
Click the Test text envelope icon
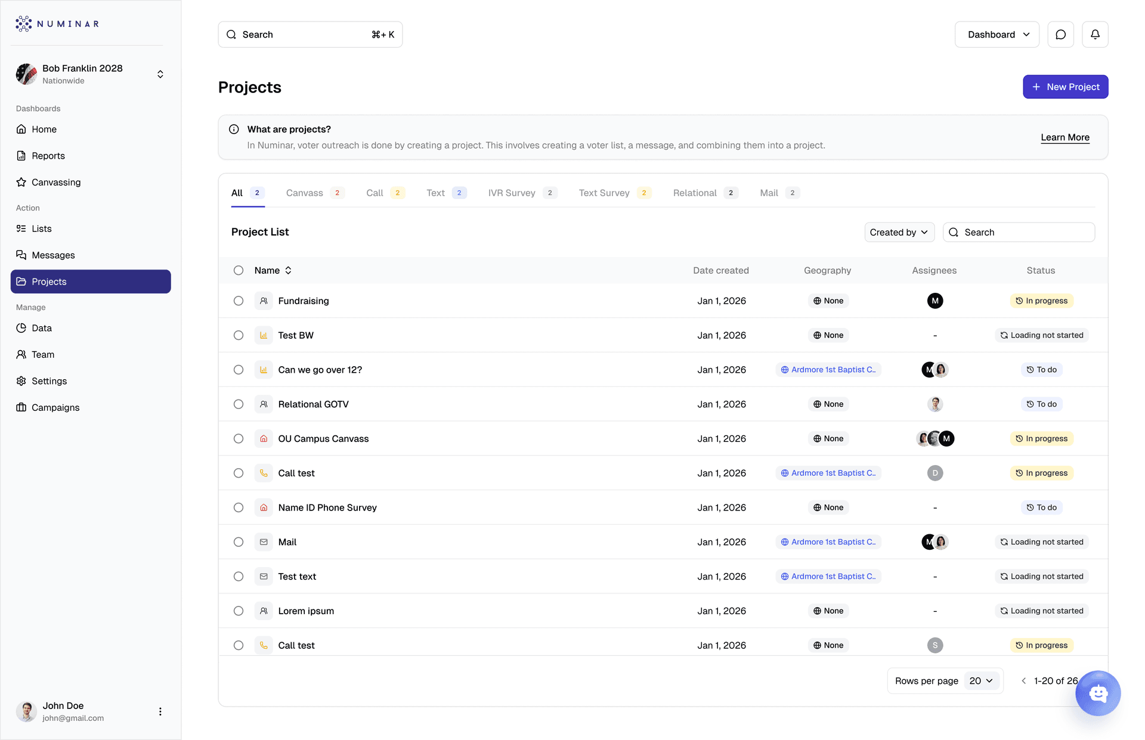tap(264, 577)
